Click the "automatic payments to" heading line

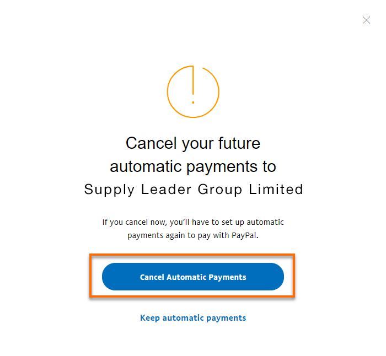click(x=193, y=166)
